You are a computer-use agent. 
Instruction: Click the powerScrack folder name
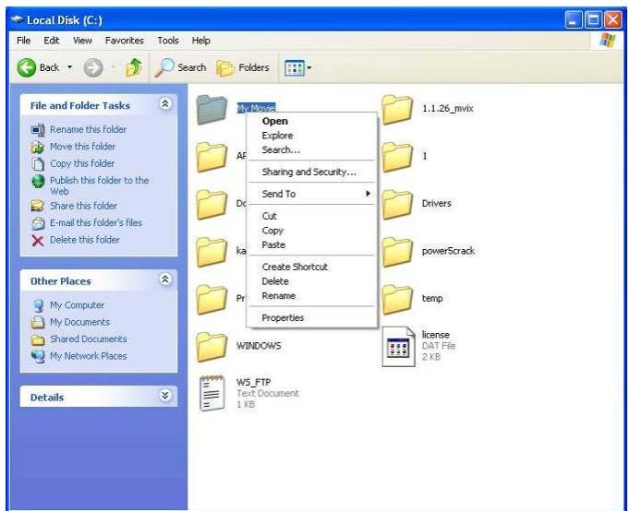click(x=448, y=251)
